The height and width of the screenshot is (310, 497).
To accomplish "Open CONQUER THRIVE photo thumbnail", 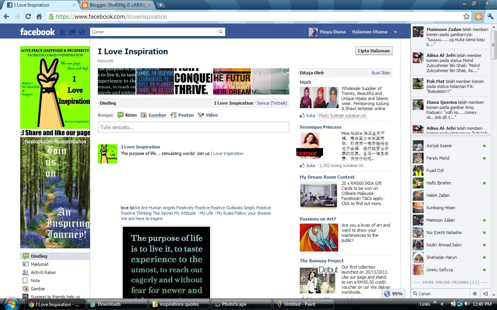I will tap(193, 81).
